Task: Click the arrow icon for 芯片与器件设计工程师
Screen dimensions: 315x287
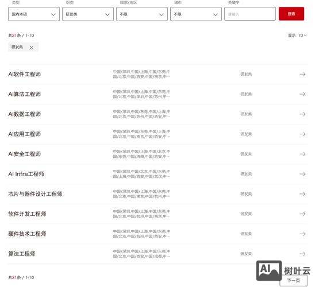Action: 302,194
